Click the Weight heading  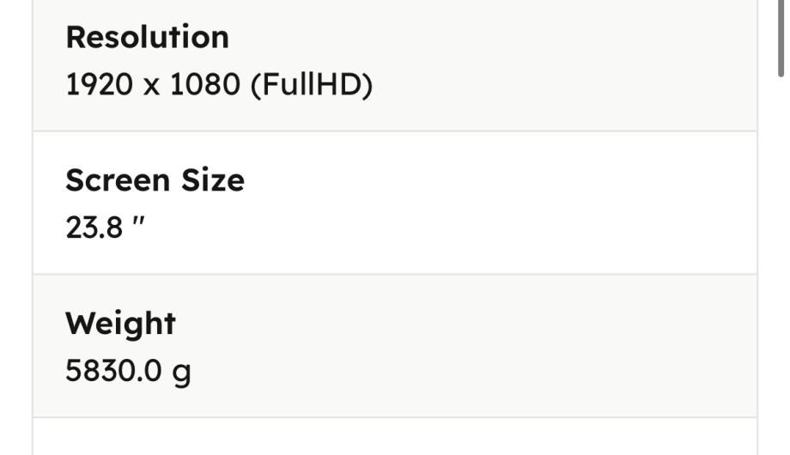(120, 324)
